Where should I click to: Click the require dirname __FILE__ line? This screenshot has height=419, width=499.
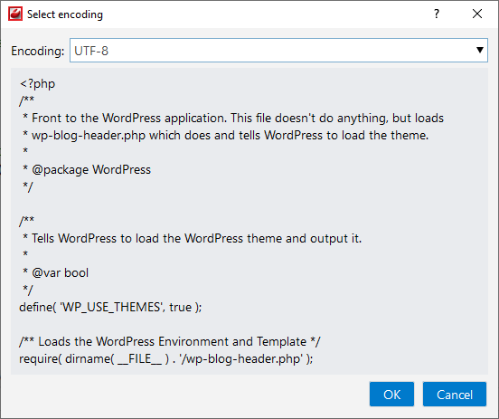click(166, 358)
